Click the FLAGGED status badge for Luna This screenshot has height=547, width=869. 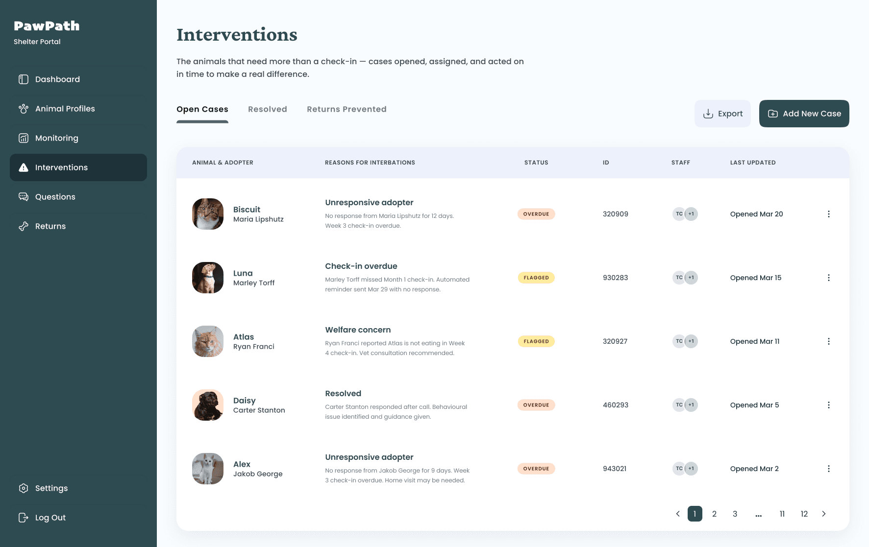tap(536, 278)
